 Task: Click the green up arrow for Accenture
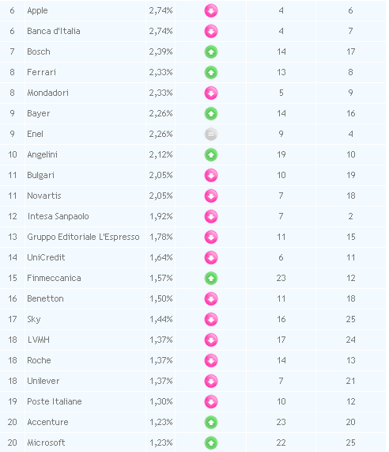(x=211, y=422)
